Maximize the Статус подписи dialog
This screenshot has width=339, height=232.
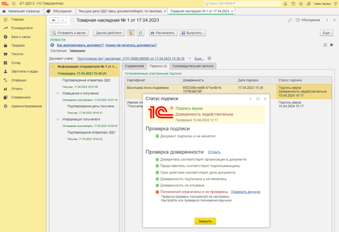coord(258,99)
